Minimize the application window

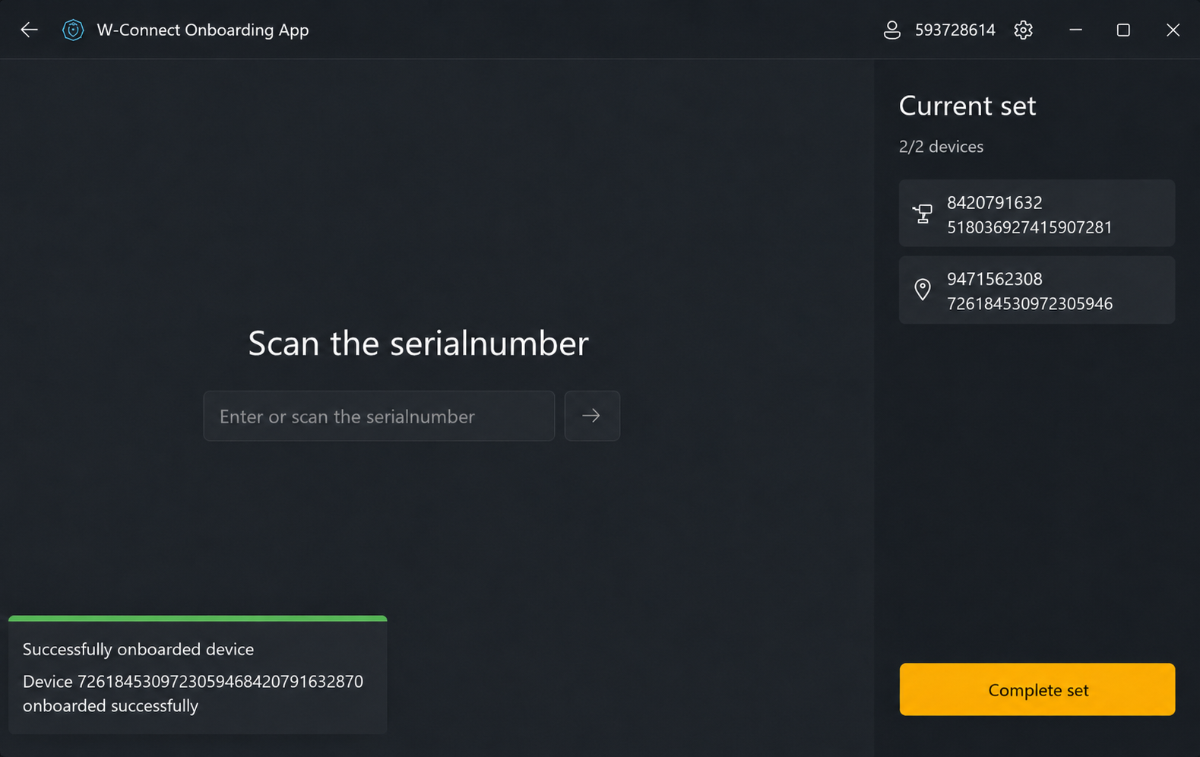1075,30
